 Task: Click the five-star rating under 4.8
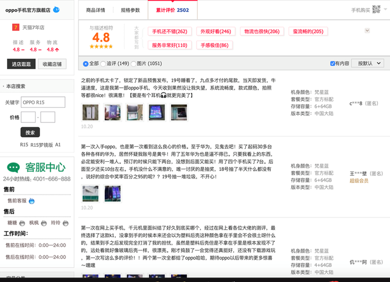pyautogui.click(x=101, y=46)
